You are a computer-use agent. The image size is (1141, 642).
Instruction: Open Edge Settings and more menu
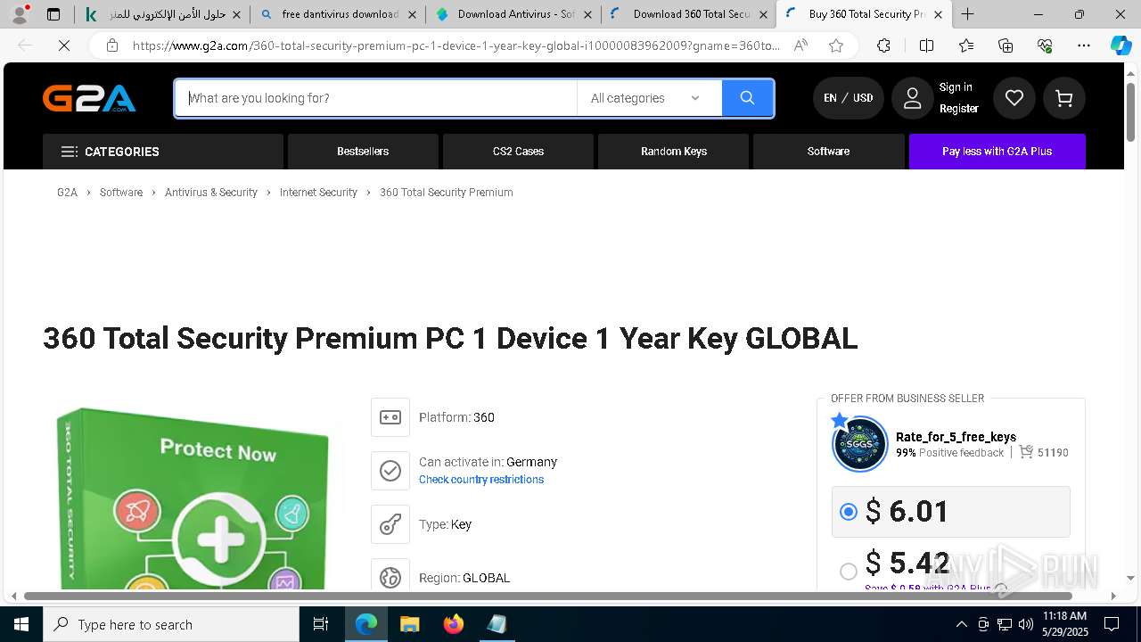pyautogui.click(x=1083, y=45)
